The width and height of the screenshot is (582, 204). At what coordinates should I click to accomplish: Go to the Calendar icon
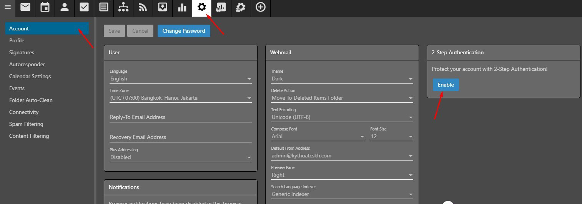point(45,7)
